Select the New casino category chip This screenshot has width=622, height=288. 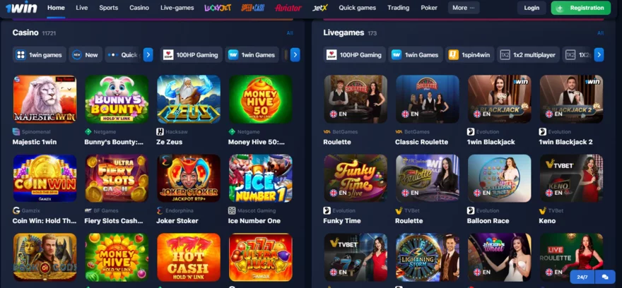(x=86, y=54)
